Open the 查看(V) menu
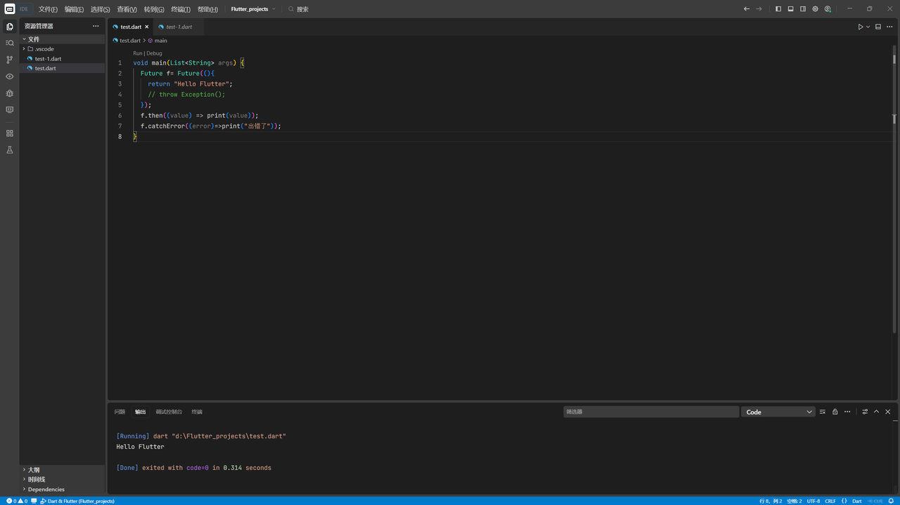The height and width of the screenshot is (505, 900). pyautogui.click(x=127, y=9)
